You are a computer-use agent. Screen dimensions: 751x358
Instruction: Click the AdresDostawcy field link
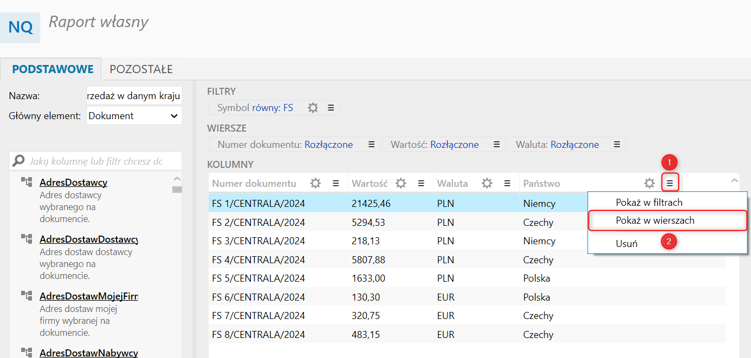[x=73, y=183]
